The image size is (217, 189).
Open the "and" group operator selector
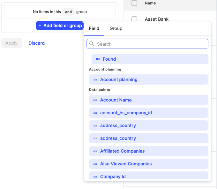(x=69, y=12)
